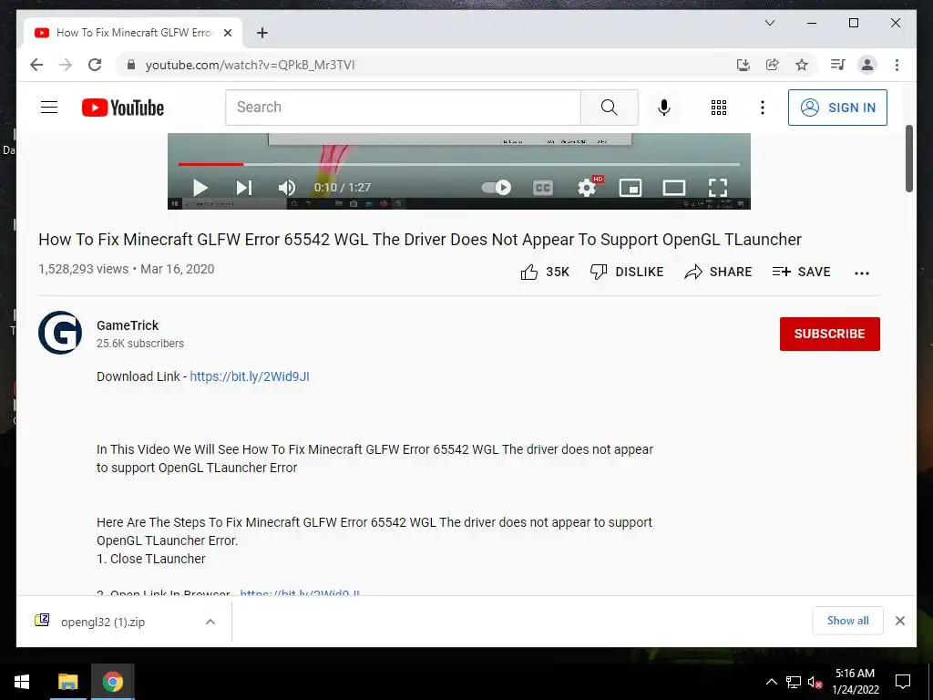
Task: Show hidden tray icons
Action: pos(771,682)
